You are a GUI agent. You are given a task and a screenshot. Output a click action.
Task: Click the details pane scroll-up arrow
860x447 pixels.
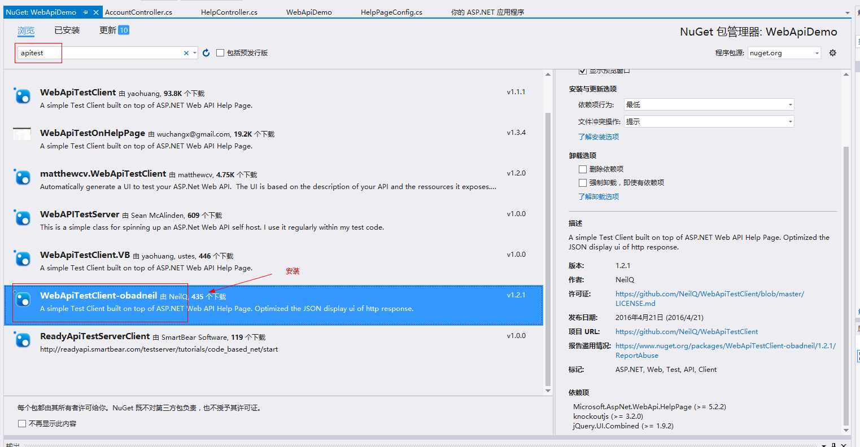click(845, 74)
